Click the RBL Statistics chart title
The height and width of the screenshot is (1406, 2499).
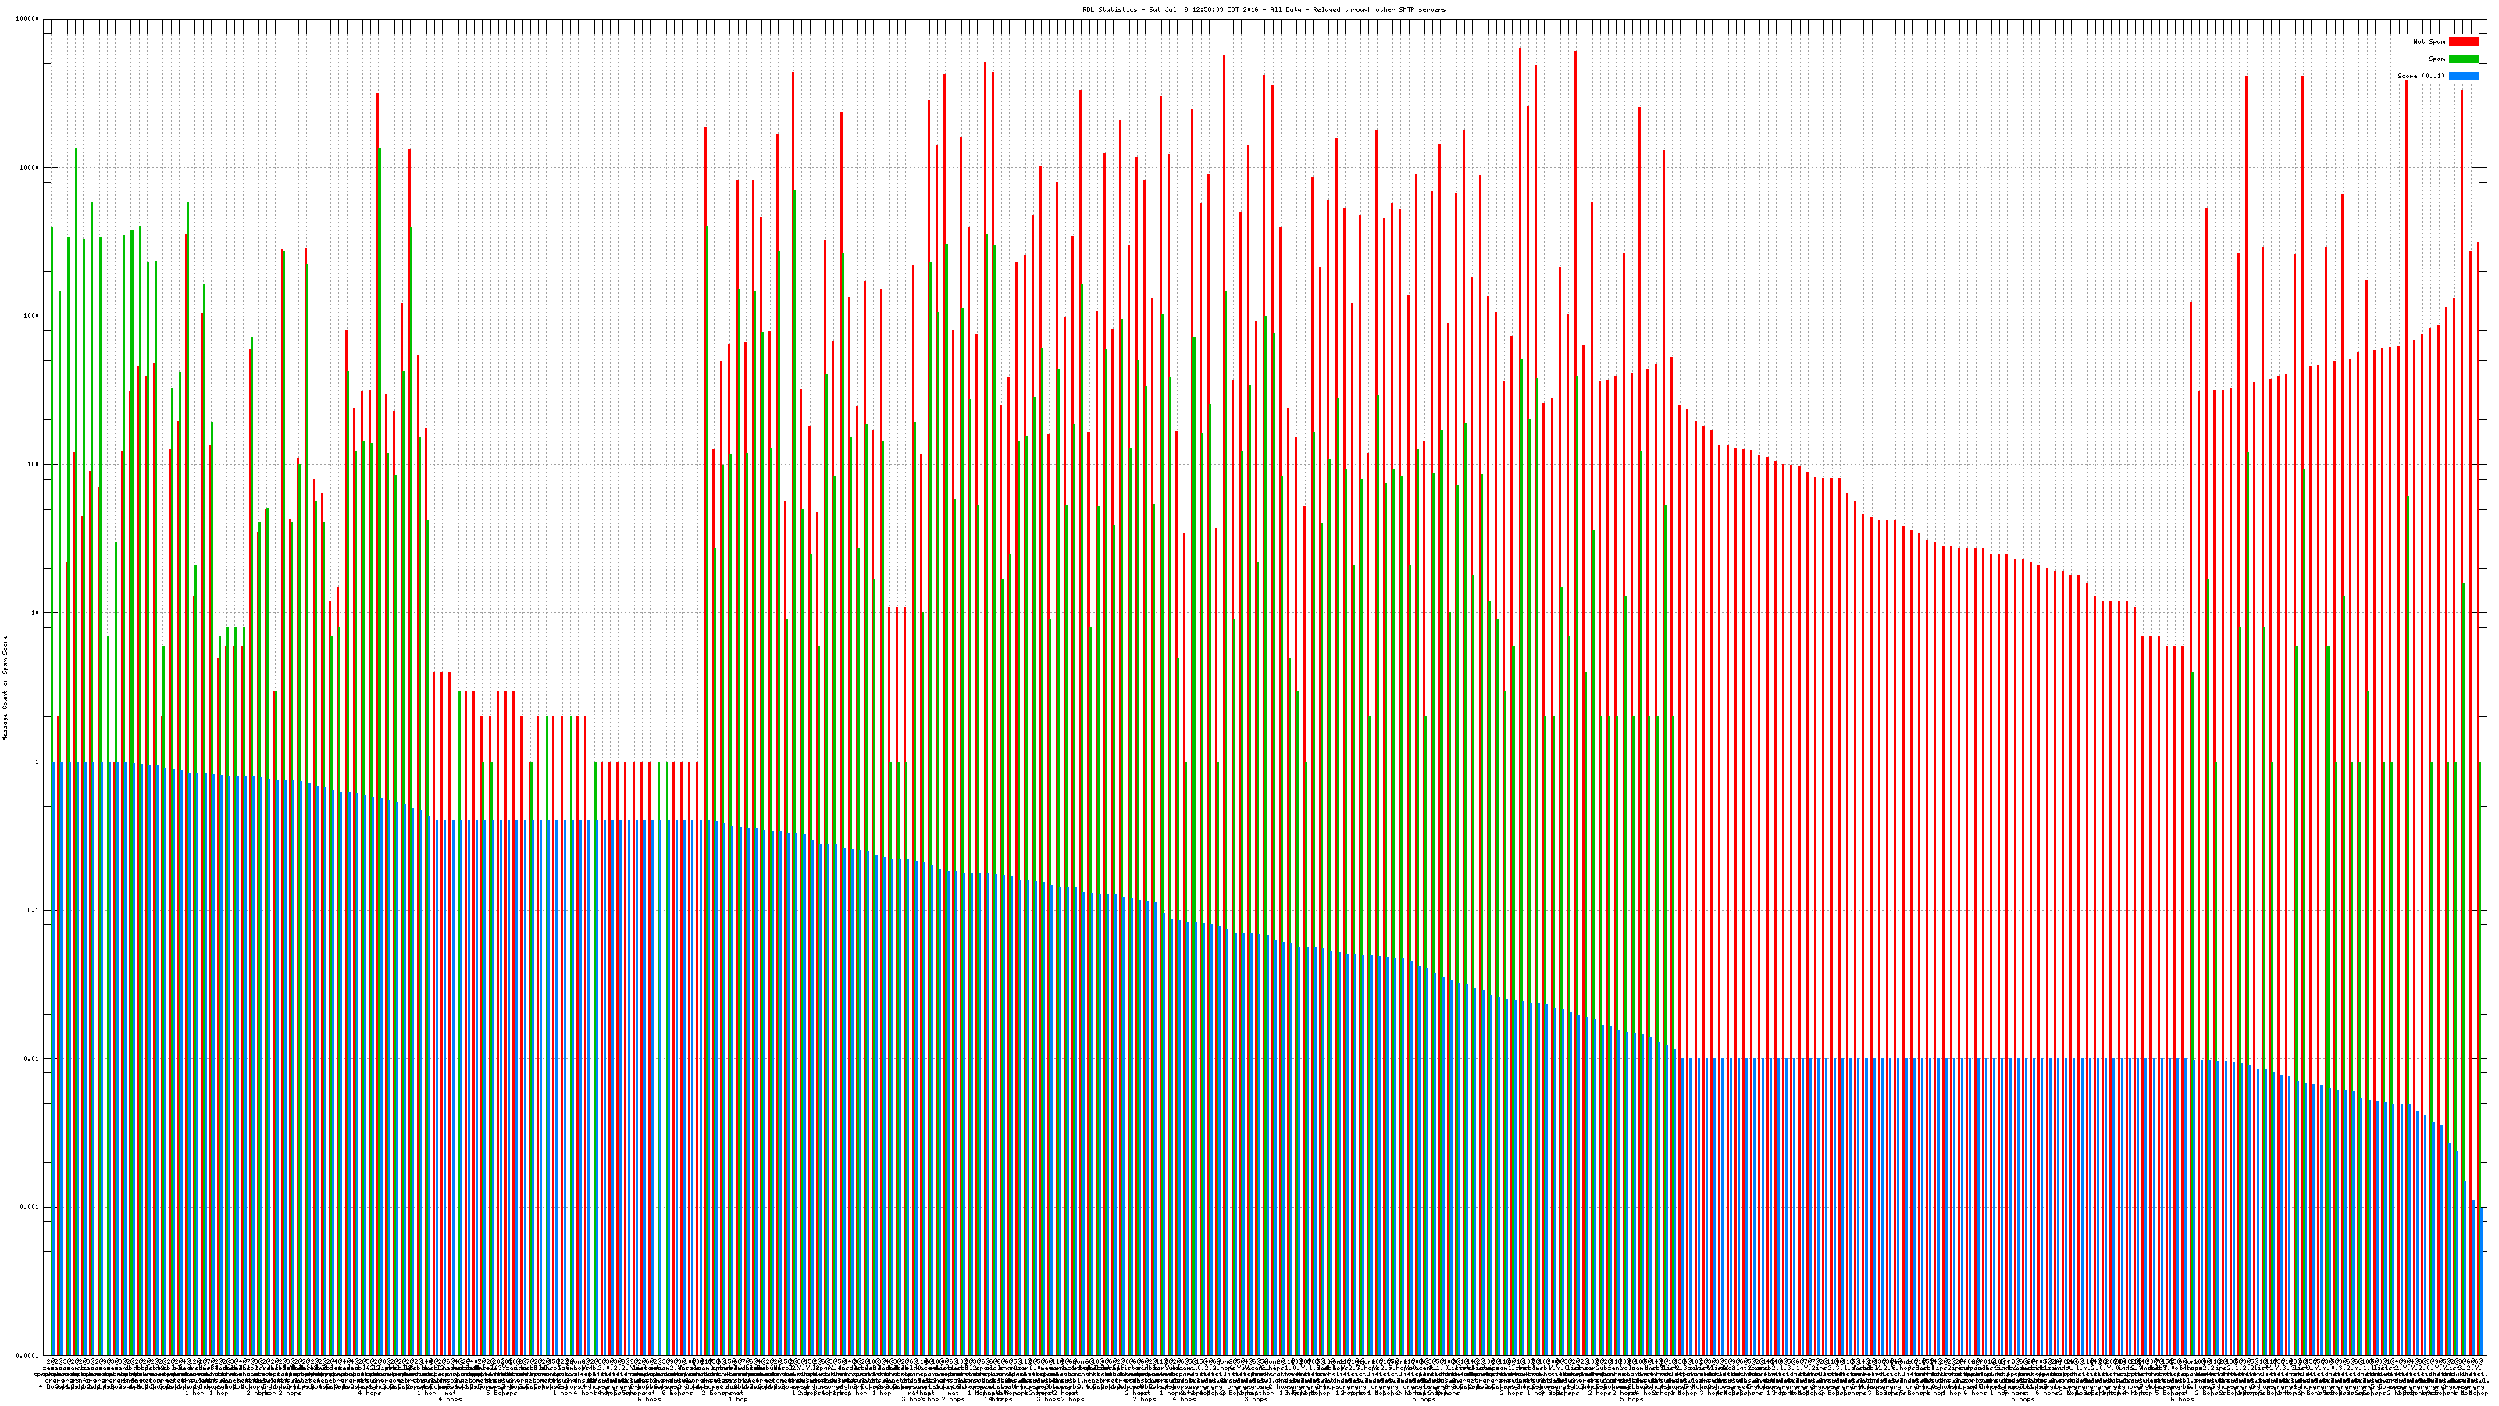(1263, 9)
